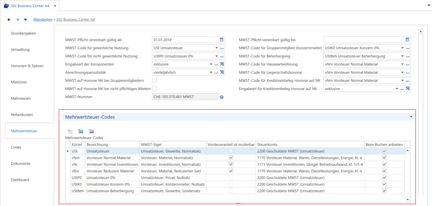Open lookup ellipsis for MWST-Code für Hauswartwohnung

[408, 64]
